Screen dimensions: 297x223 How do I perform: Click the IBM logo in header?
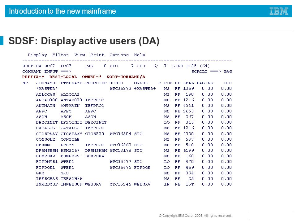click(279, 11)
